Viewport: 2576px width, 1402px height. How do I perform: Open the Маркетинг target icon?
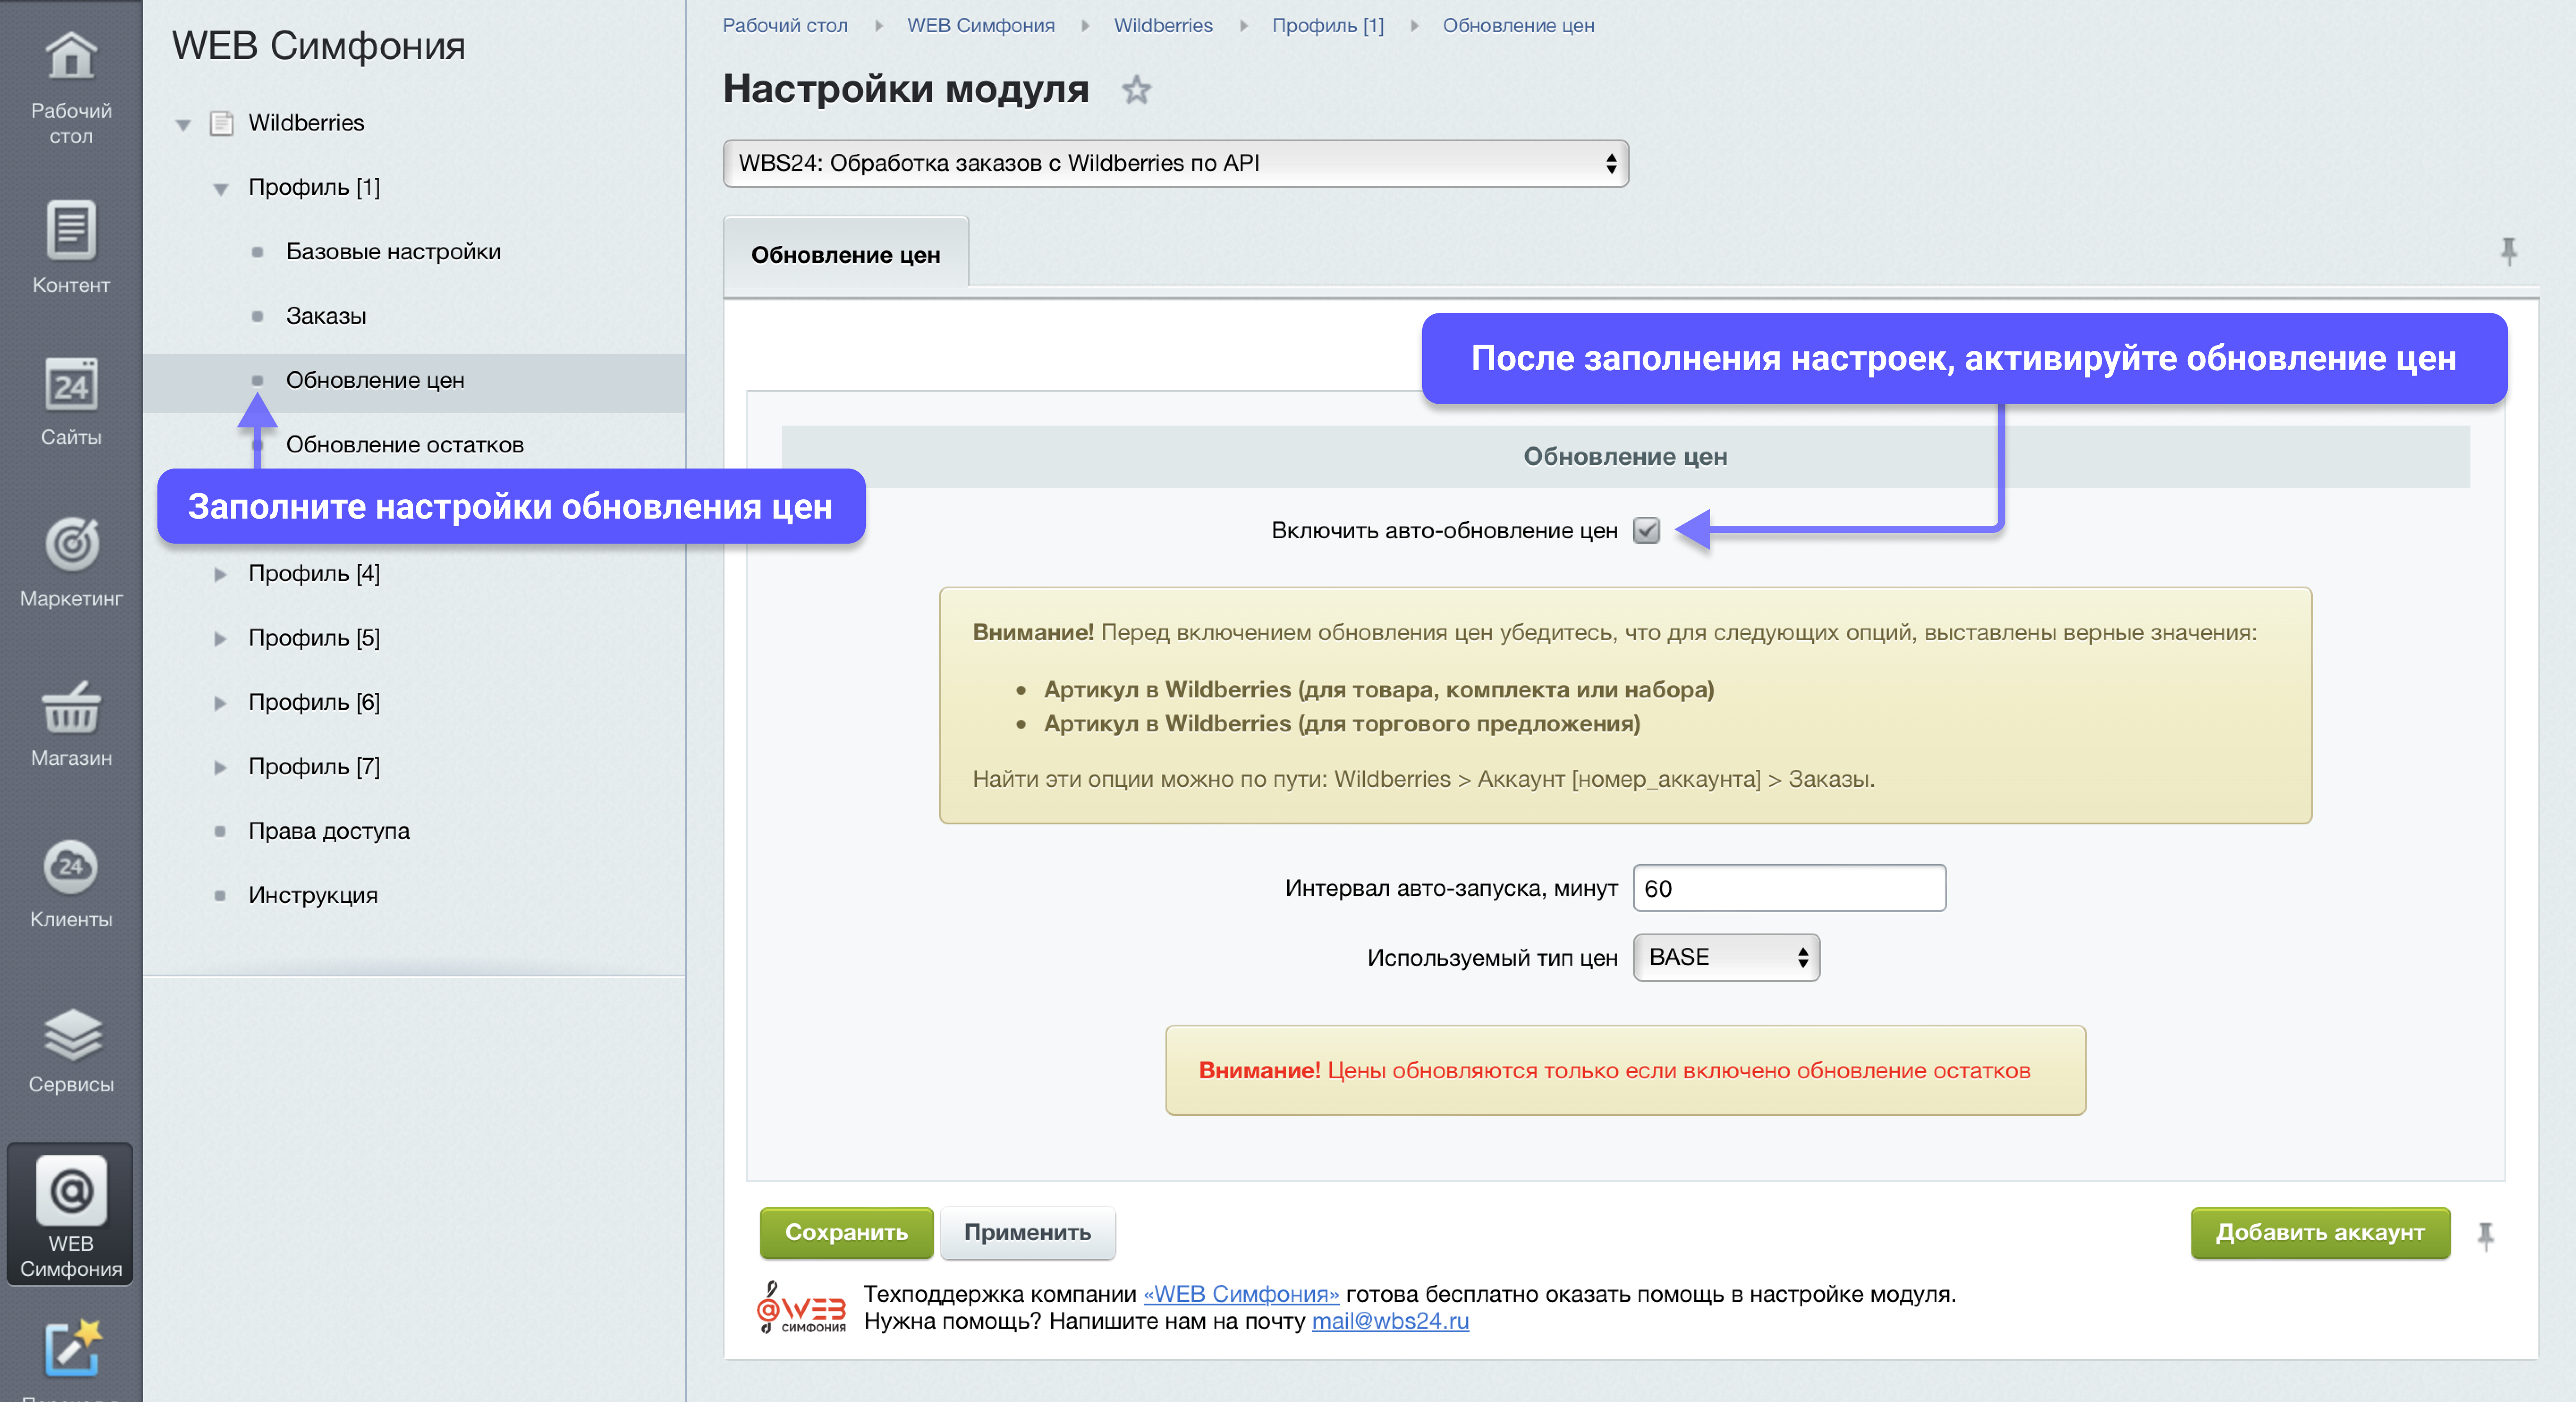pyautogui.click(x=70, y=545)
